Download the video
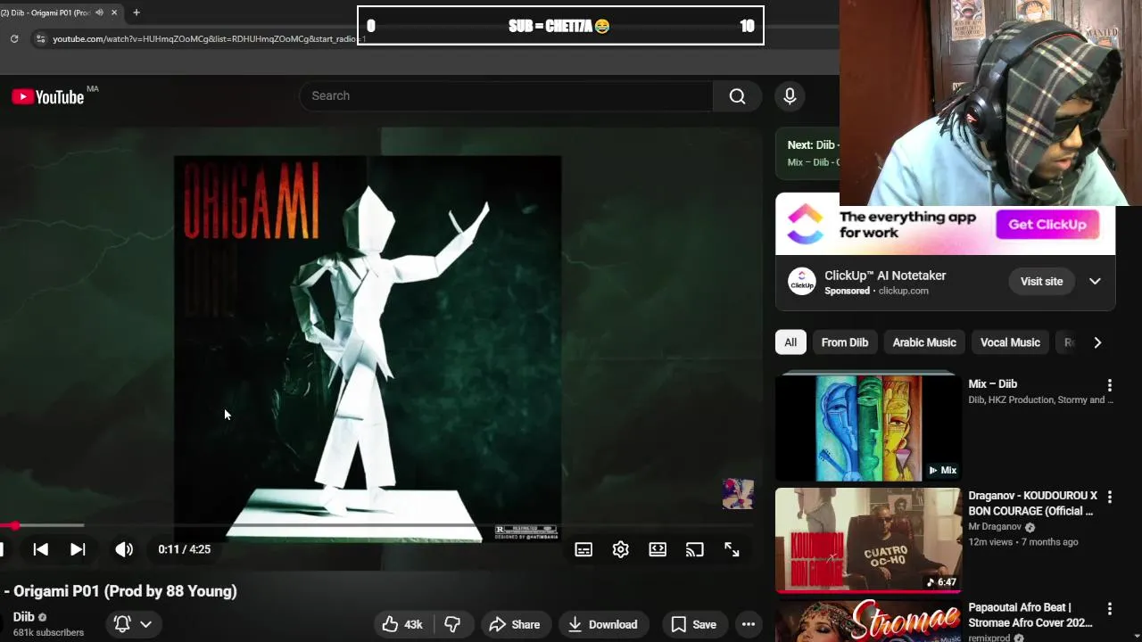Screen dimensions: 1142x642 tap(603, 624)
